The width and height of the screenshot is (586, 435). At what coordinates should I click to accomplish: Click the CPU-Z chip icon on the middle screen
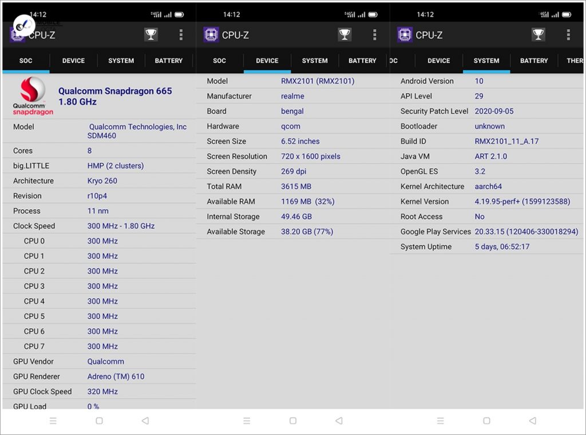point(211,35)
